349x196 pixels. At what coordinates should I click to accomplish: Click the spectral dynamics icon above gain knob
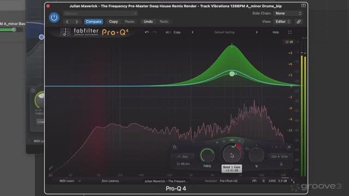point(232,140)
